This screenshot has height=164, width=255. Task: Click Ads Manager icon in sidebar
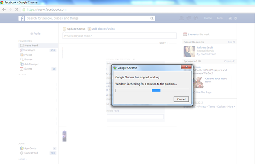click(x=22, y=64)
